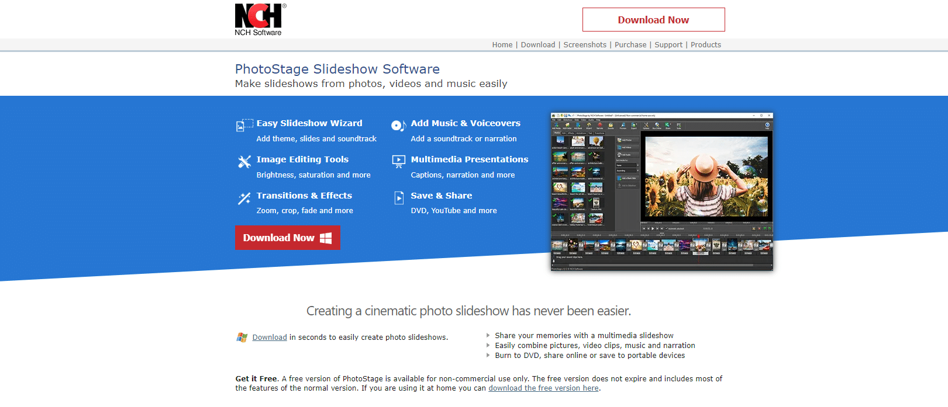This screenshot has height=407, width=948.
Task: Click 'Brightness, saturation and more' text
Action: 313,175
